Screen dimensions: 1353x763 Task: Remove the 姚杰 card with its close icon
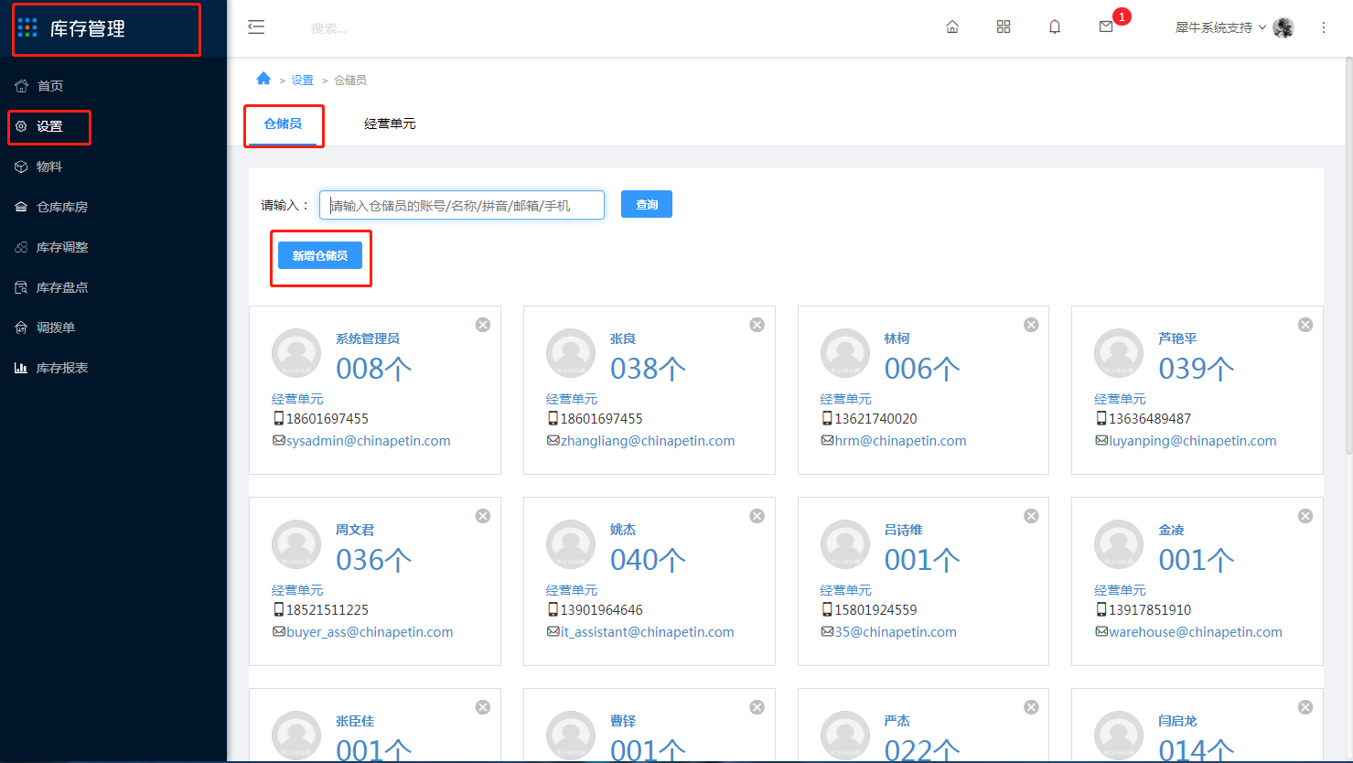point(757,516)
